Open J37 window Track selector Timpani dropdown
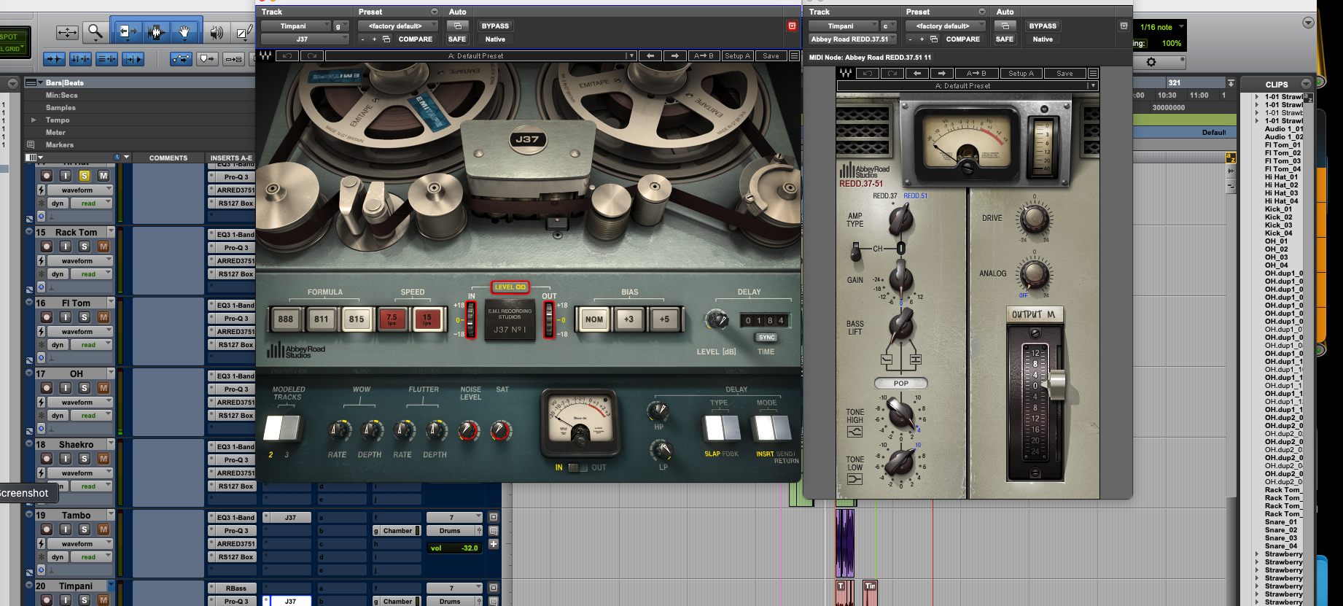This screenshot has width=1343, height=606. (296, 26)
